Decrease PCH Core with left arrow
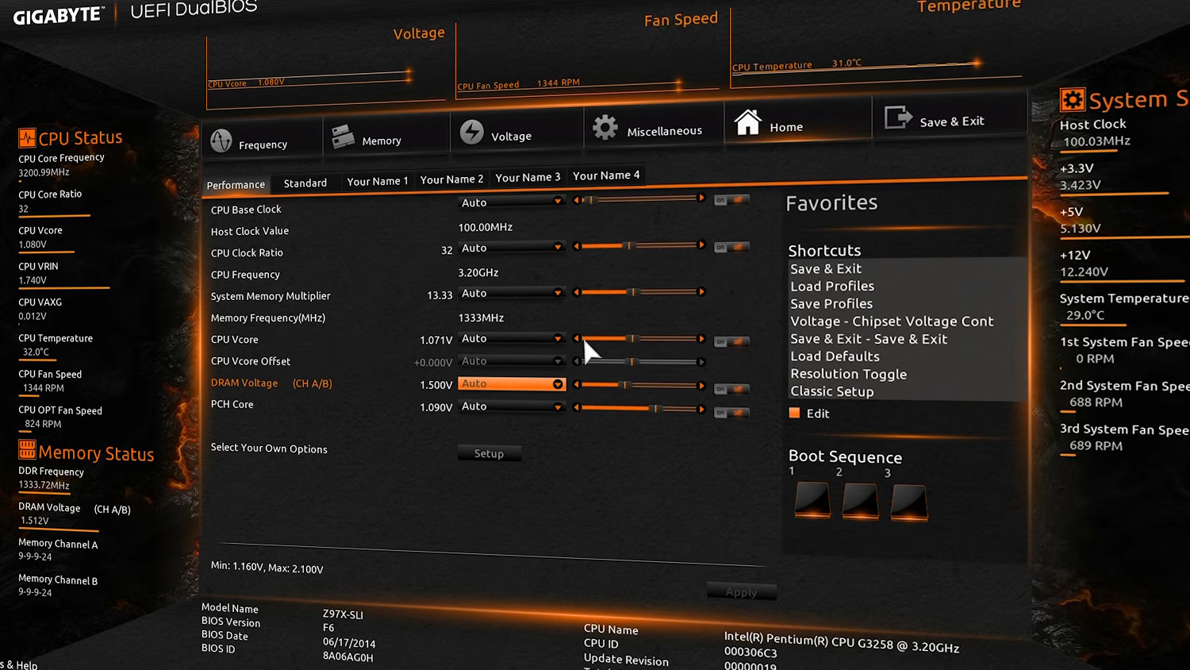The image size is (1190, 670). pyautogui.click(x=577, y=408)
